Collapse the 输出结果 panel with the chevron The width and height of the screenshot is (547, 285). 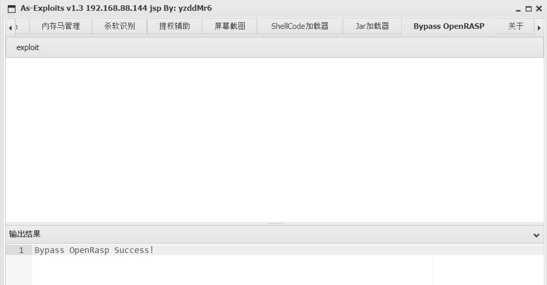[x=537, y=235]
